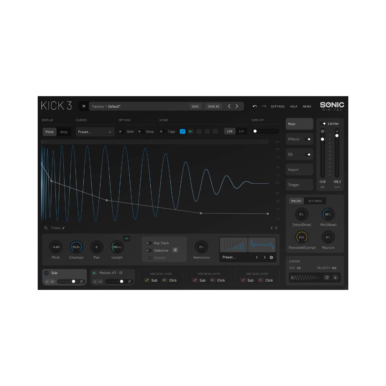Select previous waveform preset

pyautogui.click(x=257, y=257)
